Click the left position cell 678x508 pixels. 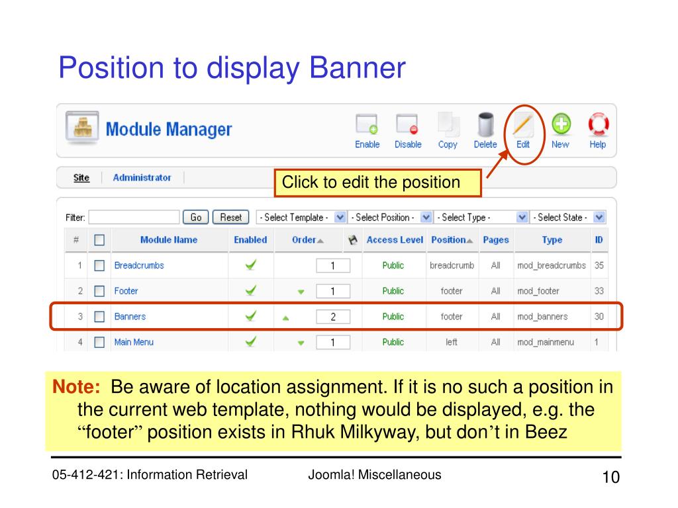[x=452, y=342]
